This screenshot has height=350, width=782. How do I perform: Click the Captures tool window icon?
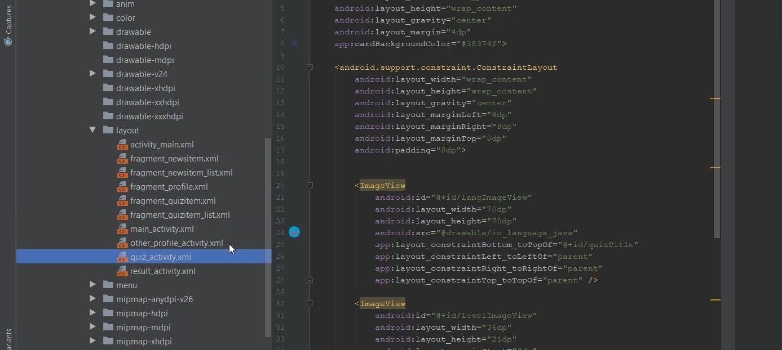8,42
